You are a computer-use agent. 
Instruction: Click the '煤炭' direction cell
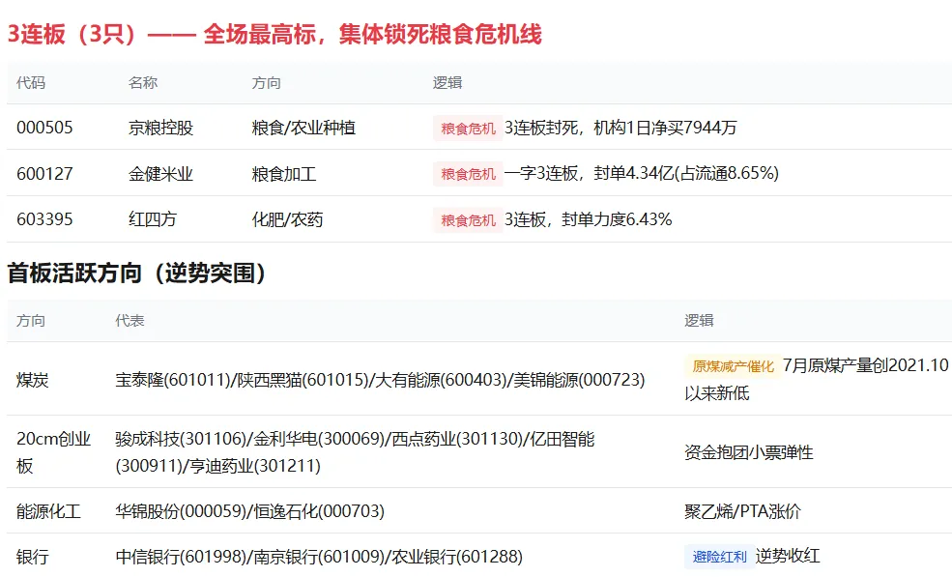32,380
